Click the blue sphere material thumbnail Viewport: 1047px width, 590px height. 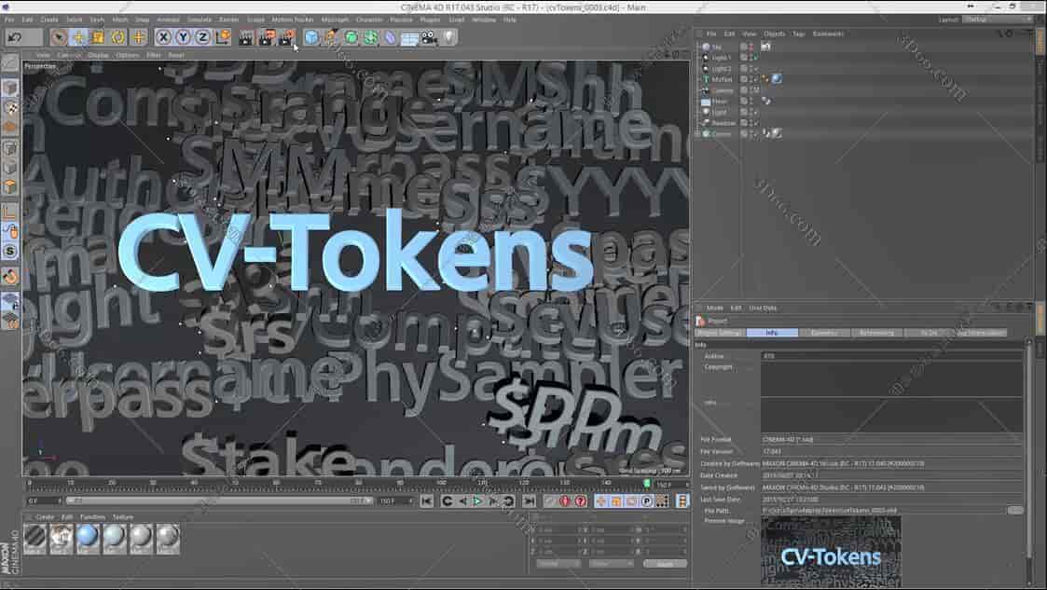coord(87,534)
